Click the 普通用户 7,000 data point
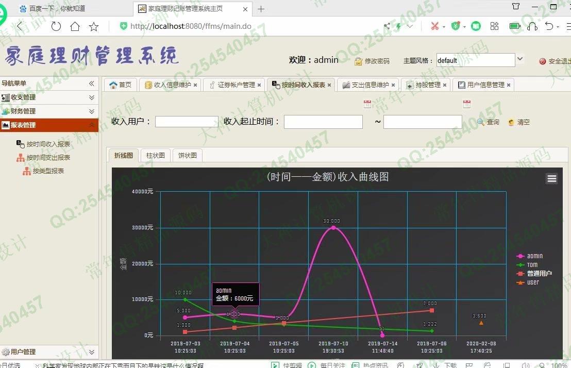This screenshot has width=571, height=368. click(x=431, y=310)
